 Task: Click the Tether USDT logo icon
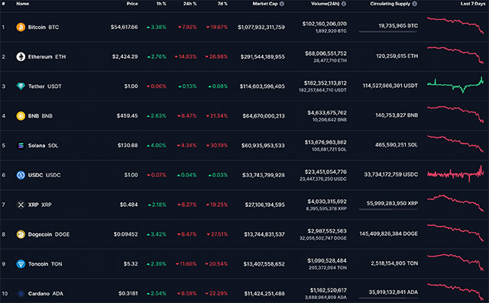(21, 86)
